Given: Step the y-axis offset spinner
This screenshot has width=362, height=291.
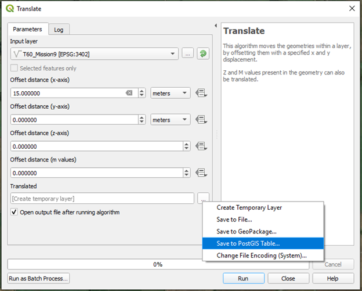Looking at the screenshot, I should pyautogui.click(x=142, y=120).
